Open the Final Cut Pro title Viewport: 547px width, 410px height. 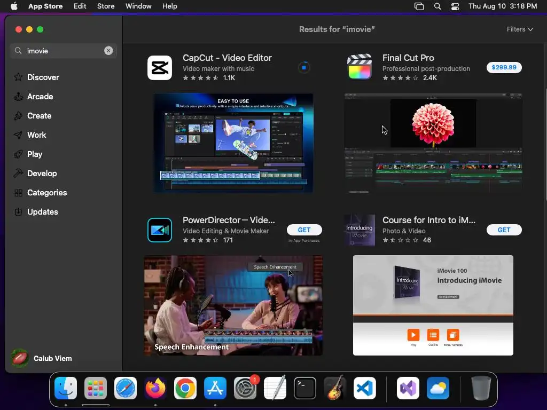408,58
